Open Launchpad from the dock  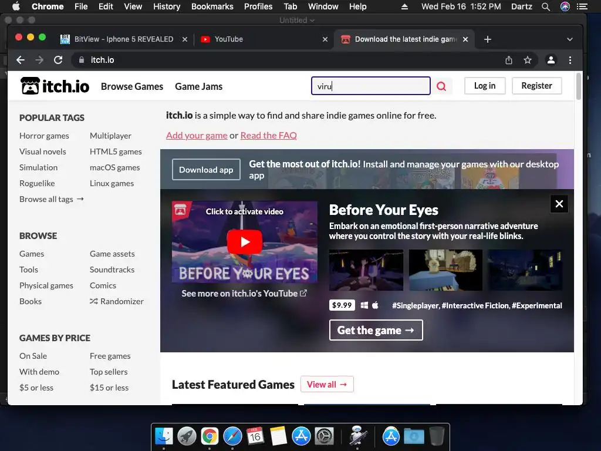[187, 436]
